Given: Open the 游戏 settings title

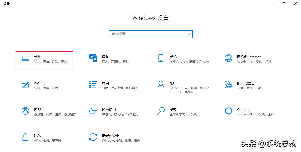Looking at the screenshot, I should pos(38,110).
